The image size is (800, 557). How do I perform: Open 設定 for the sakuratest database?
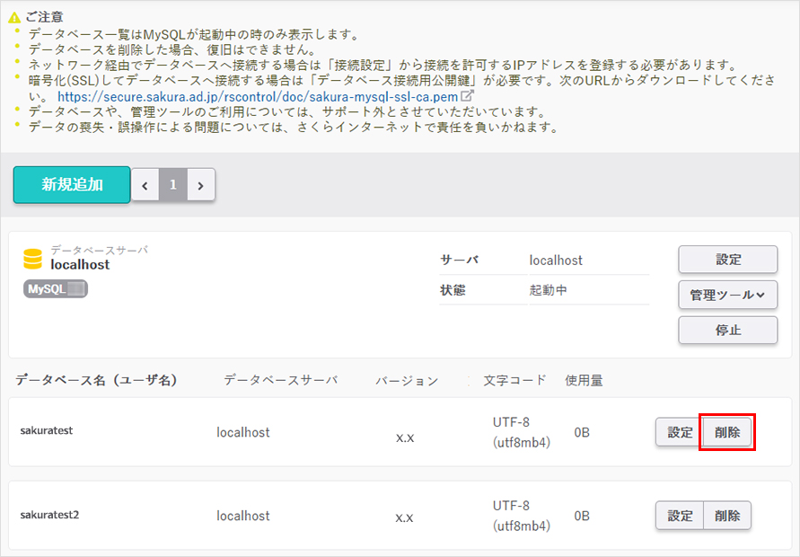[679, 432]
